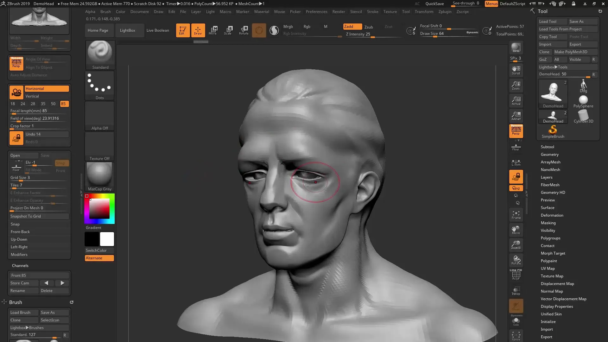Screen dimensions: 608x342
Task: Expand the Geometry subpalette
Action: pos(549,155)
